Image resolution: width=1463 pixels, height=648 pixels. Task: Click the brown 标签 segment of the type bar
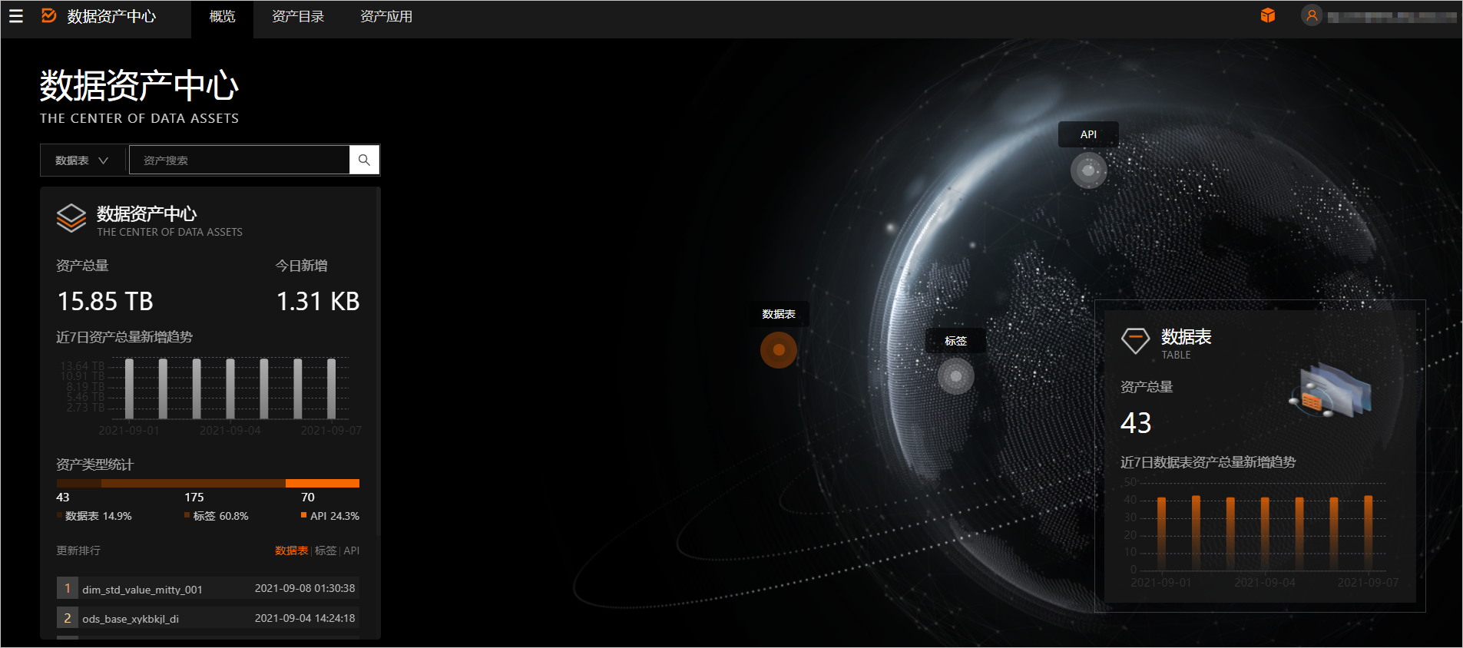point(194,484)
